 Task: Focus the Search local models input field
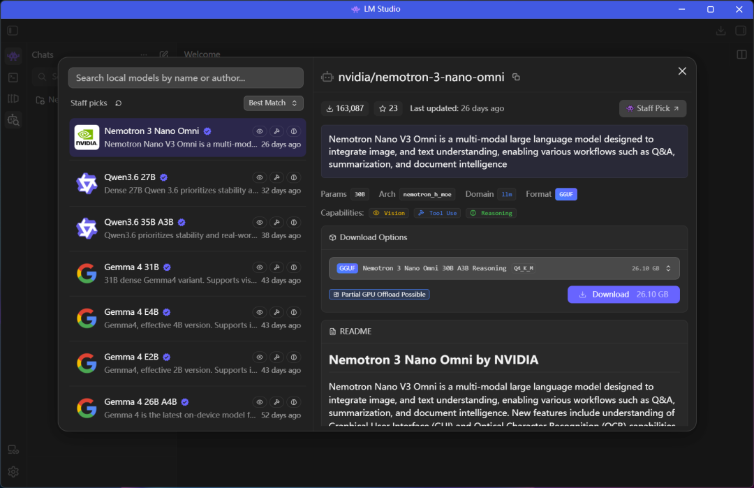tap(186, 78)
